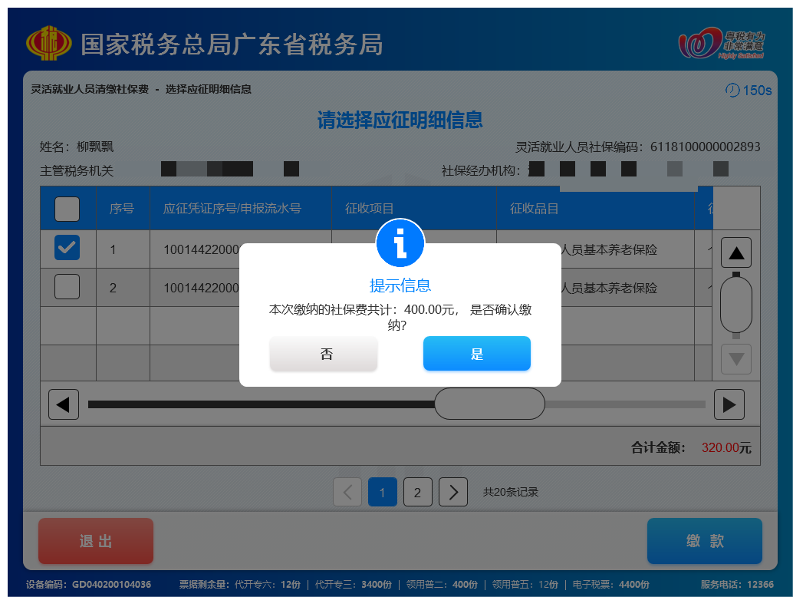Click the horizontal scrollbar slider thumb

click(490, 404)
